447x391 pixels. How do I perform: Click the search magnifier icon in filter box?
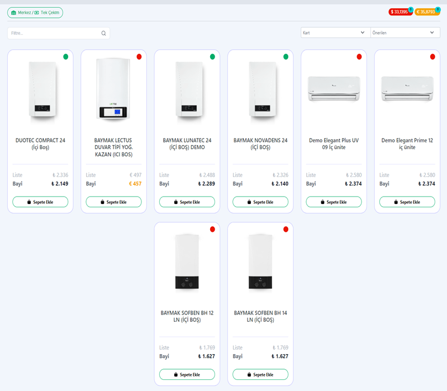[x=103, y=34]
